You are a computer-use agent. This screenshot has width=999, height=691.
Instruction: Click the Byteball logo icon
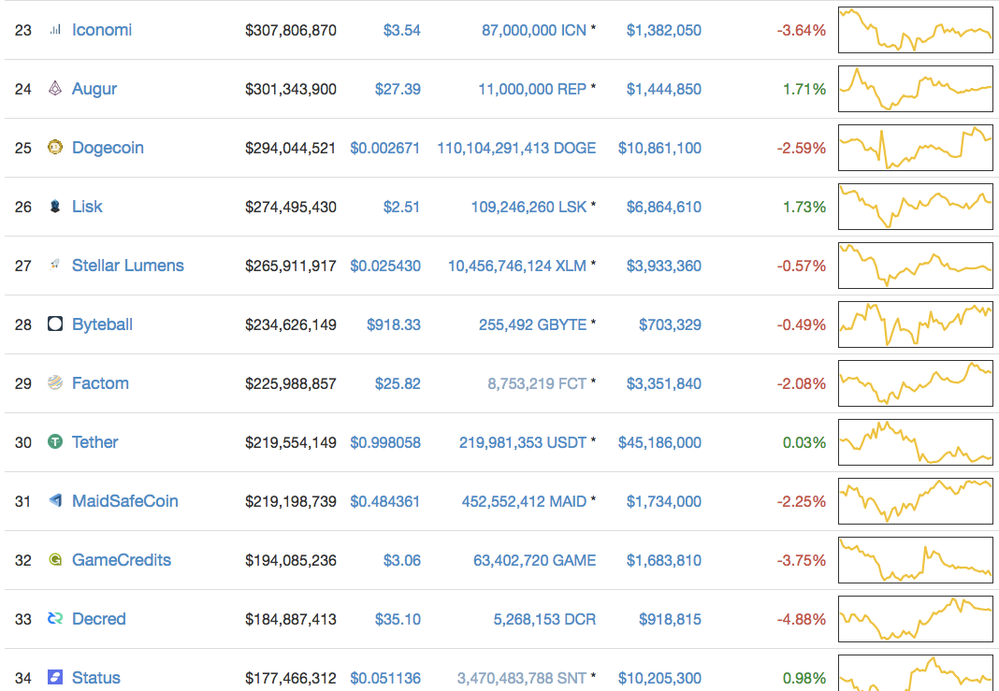click(55, 324)
